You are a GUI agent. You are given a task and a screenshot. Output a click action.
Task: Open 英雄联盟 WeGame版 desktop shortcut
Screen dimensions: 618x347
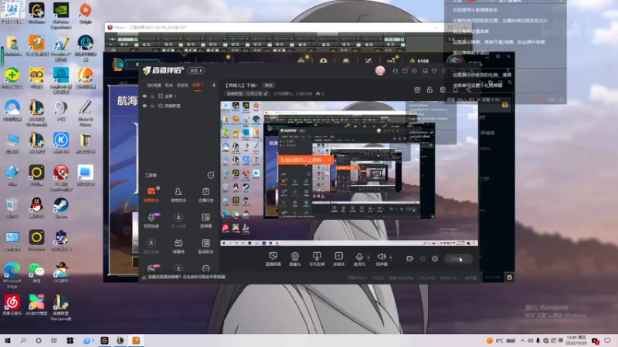point(61,308)
